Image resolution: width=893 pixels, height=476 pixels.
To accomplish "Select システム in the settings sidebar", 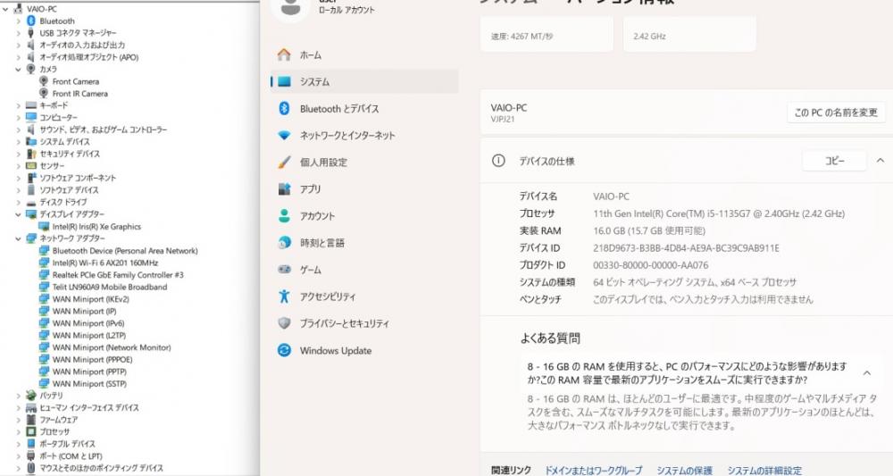I will (x=364, y=81).
